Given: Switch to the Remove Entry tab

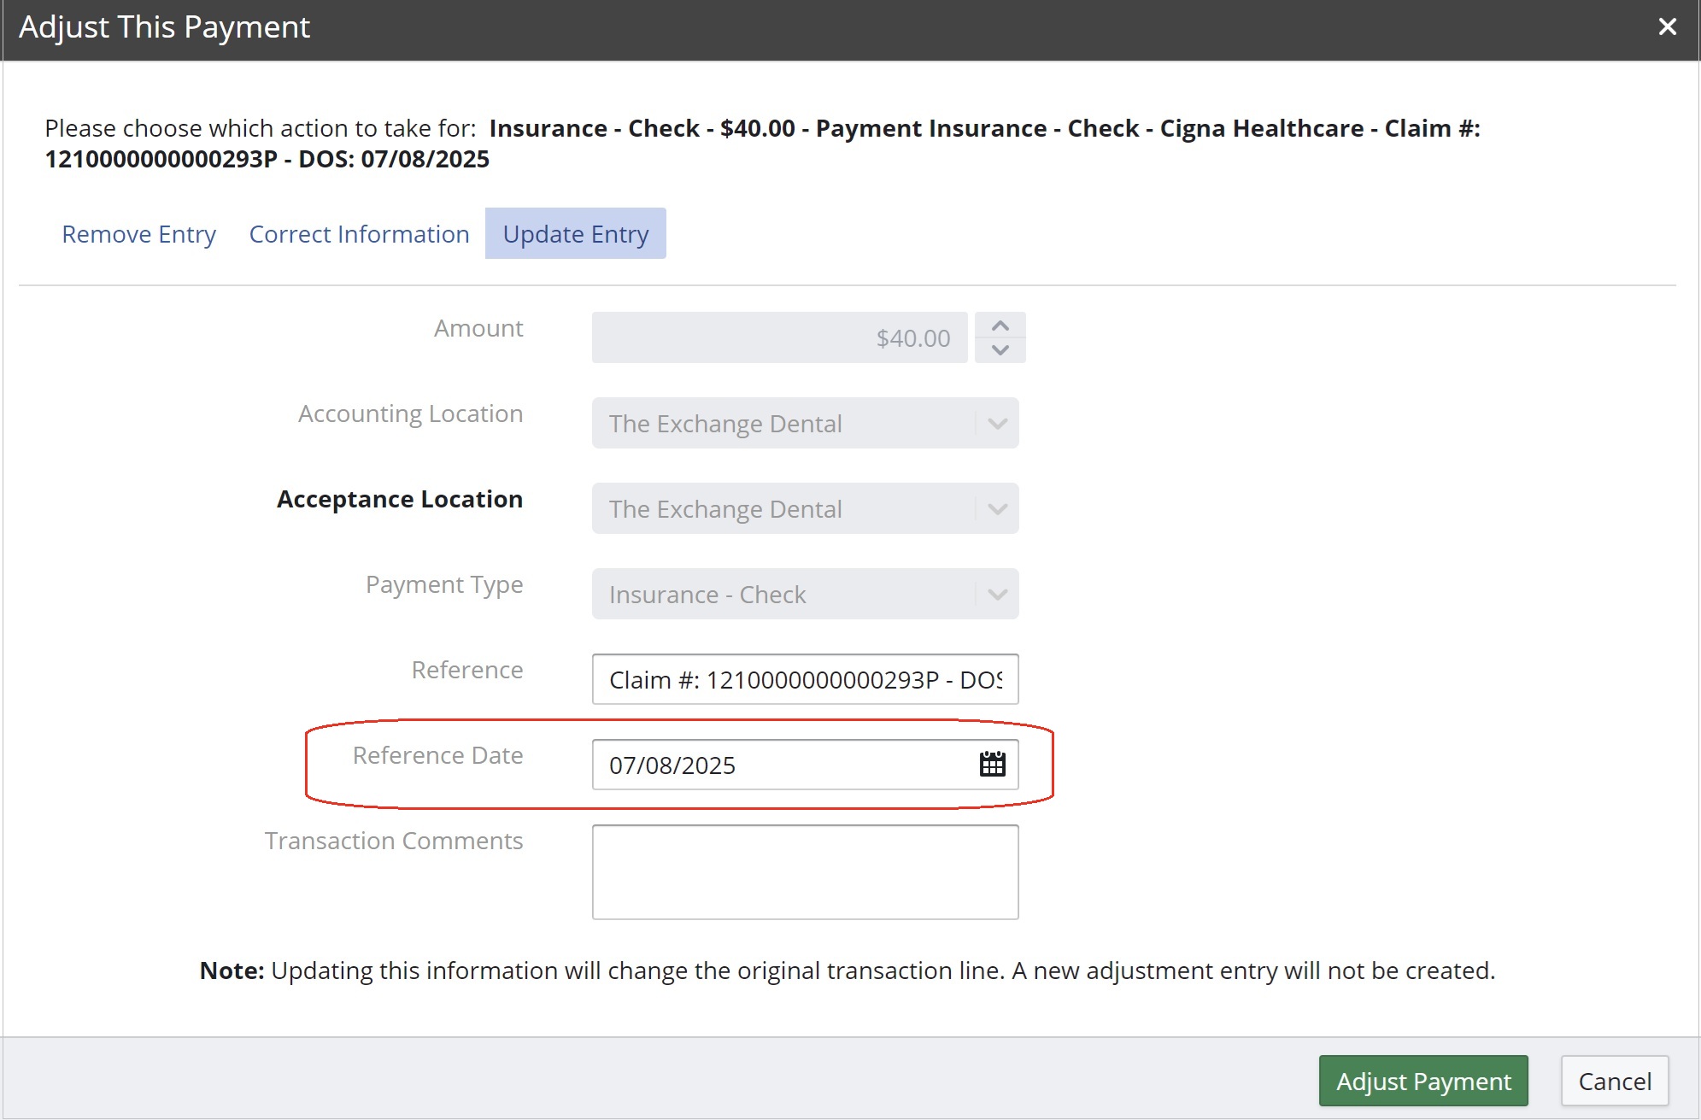Looking at the screenshot, I should 138,234.
